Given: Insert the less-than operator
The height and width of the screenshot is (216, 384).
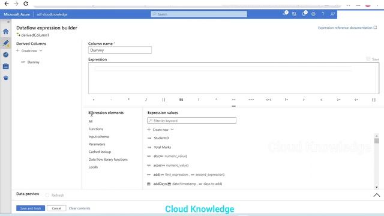Looking at the screenshot, I should pos(322,100).
